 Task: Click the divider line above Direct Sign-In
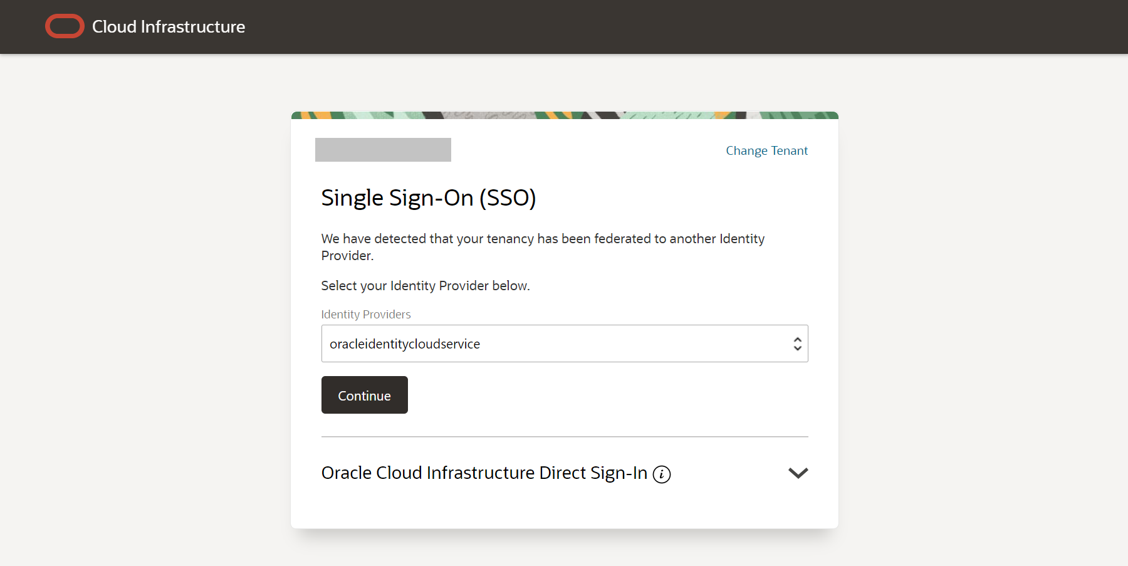[564, 436]
